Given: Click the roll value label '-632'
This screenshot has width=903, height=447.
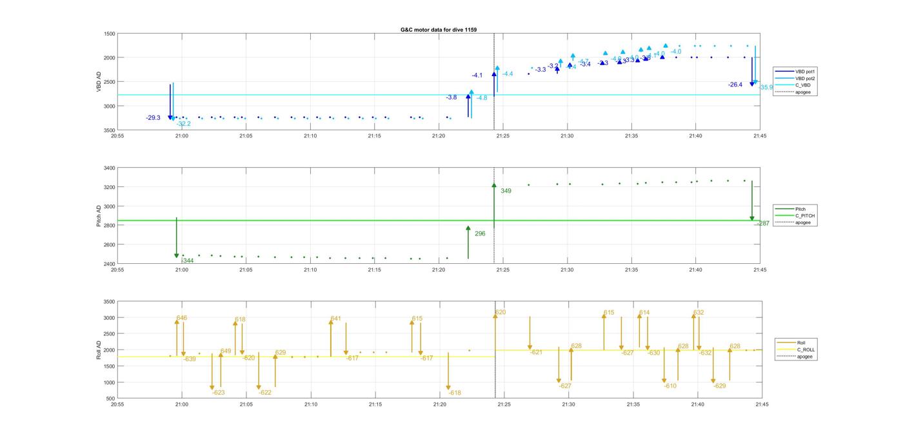Looking at the screenshot, I should (x=705, y=353).
